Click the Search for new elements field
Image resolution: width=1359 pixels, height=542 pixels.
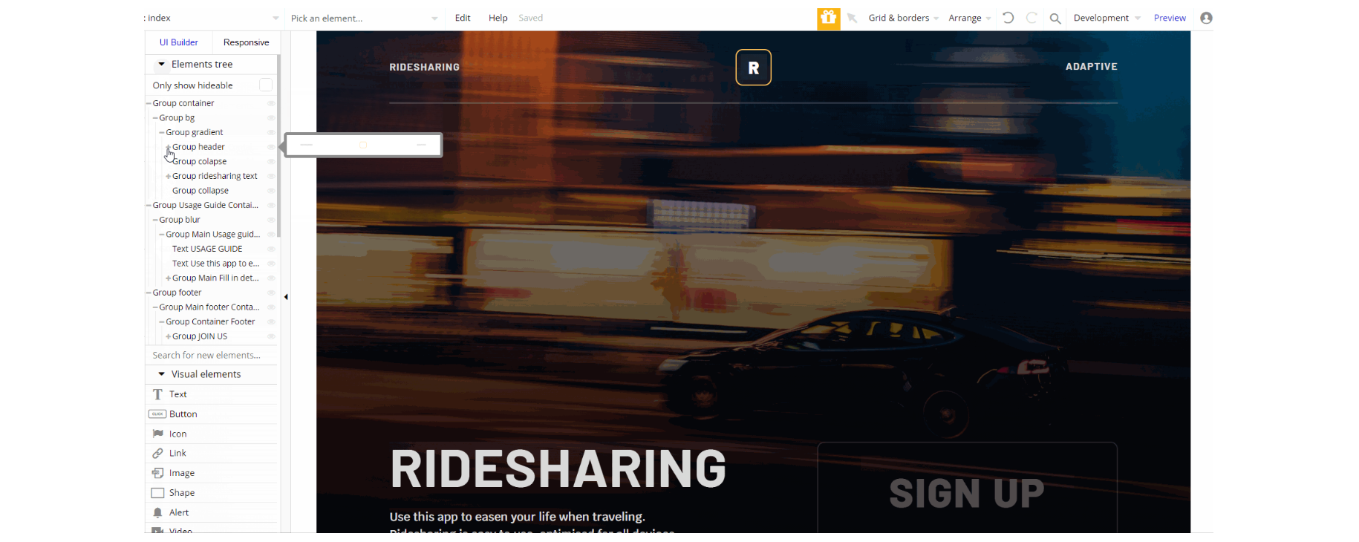pyautogui.click(x=212, y=355)
